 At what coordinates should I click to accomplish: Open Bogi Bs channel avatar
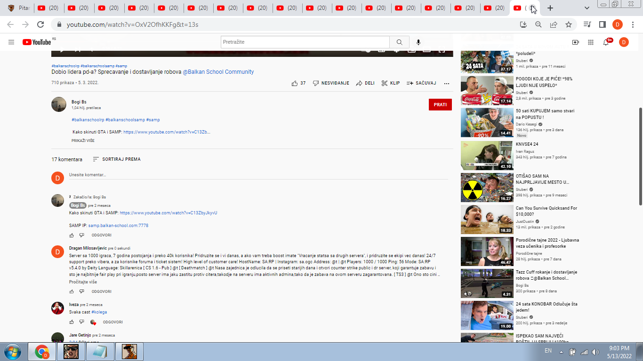[x=59, y=104]
